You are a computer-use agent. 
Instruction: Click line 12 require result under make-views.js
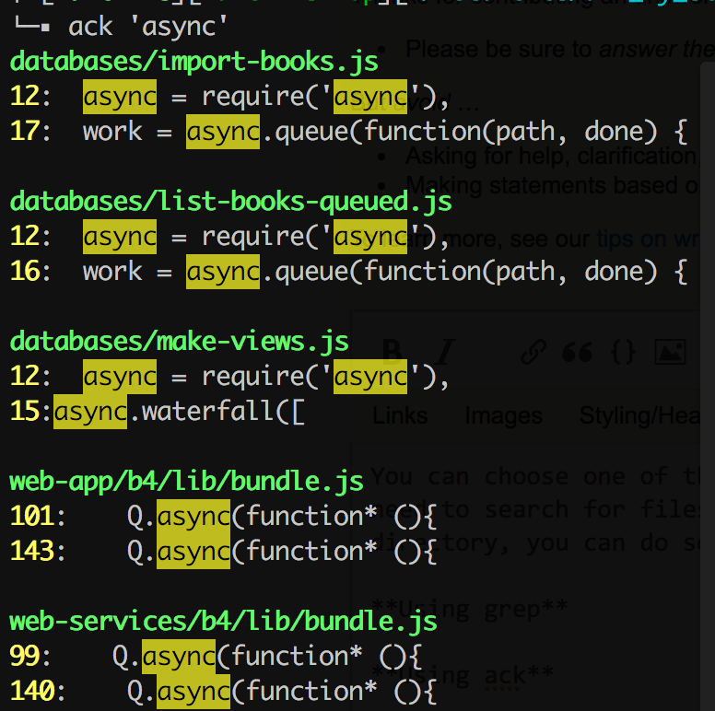pyautogui.click(x=230, y=377)
